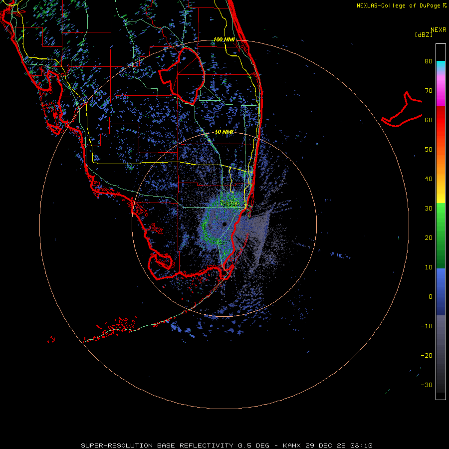Click the 50 NMI range ring label

pyautogui.click(x=224, y=132)
